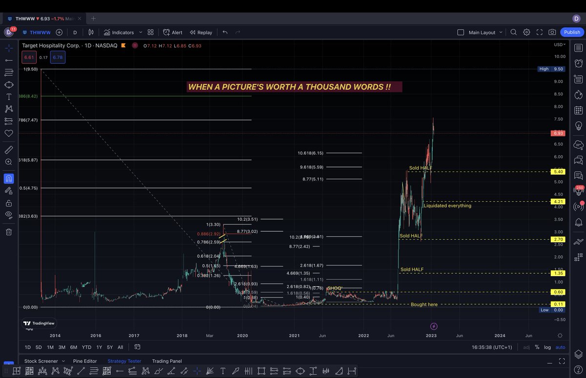Click the redo arrow
The width and height of the screenshot is (586, 378).
click(238, 32)
